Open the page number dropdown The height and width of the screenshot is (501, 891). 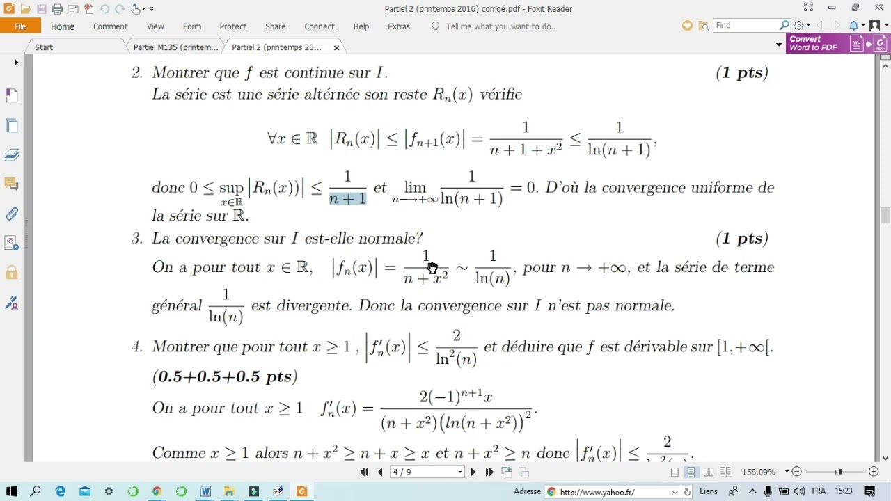point(460,472)
